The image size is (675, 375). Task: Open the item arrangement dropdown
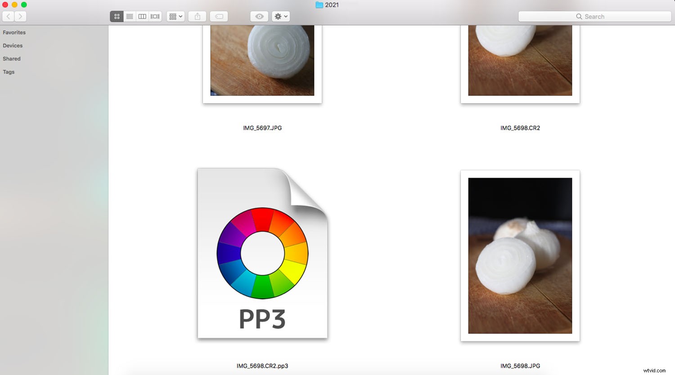click(x=175, y=16)
